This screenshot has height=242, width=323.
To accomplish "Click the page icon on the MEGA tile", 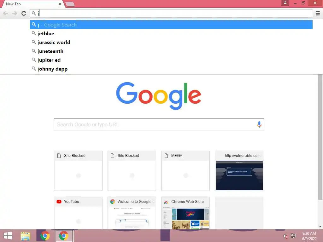I will pyautogui.click(x=166, y=156).
